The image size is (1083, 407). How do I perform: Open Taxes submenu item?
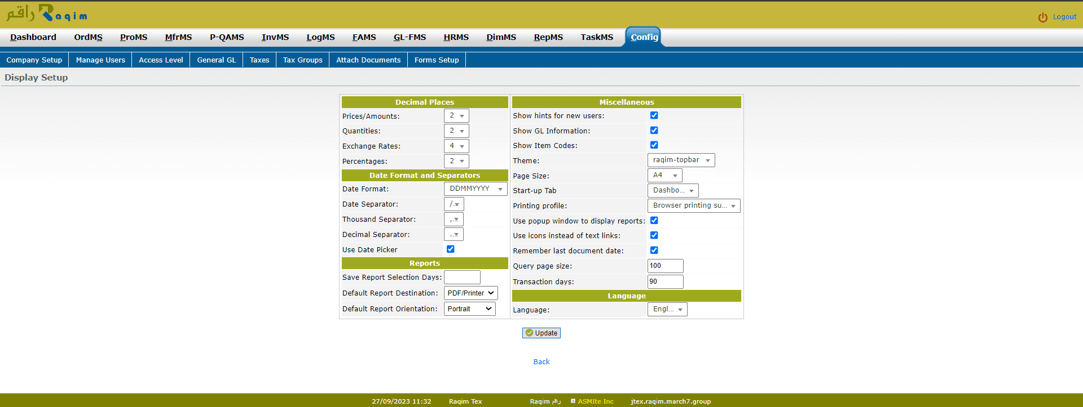tap(259, 60)
